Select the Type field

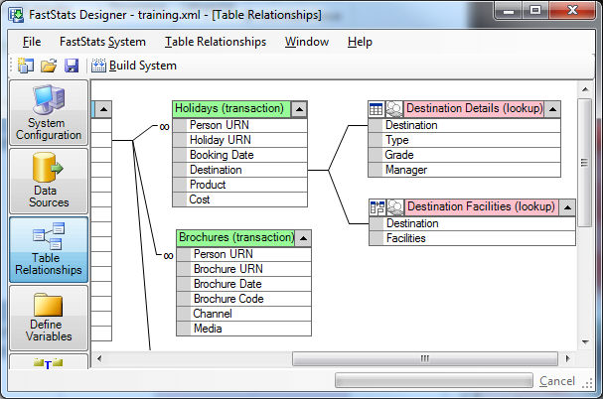465,140
